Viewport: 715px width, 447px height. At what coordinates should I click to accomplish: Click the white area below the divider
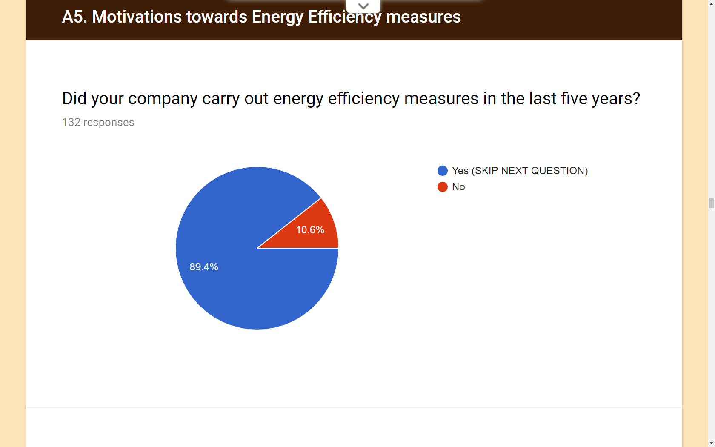click(x=354, y=428)
